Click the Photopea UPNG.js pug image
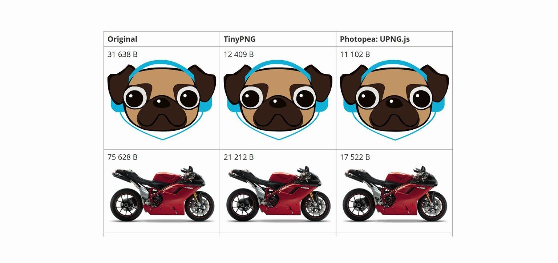 (x=394, y=100)
